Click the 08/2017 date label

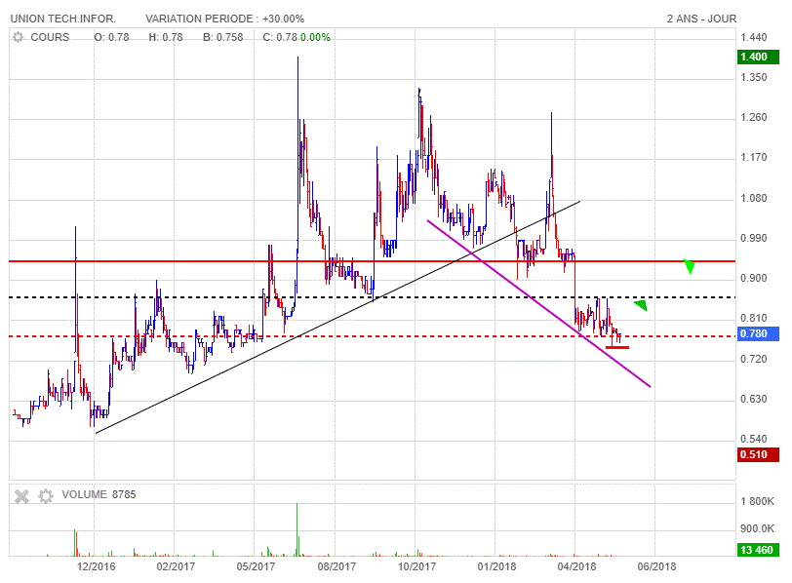(337, 566)
